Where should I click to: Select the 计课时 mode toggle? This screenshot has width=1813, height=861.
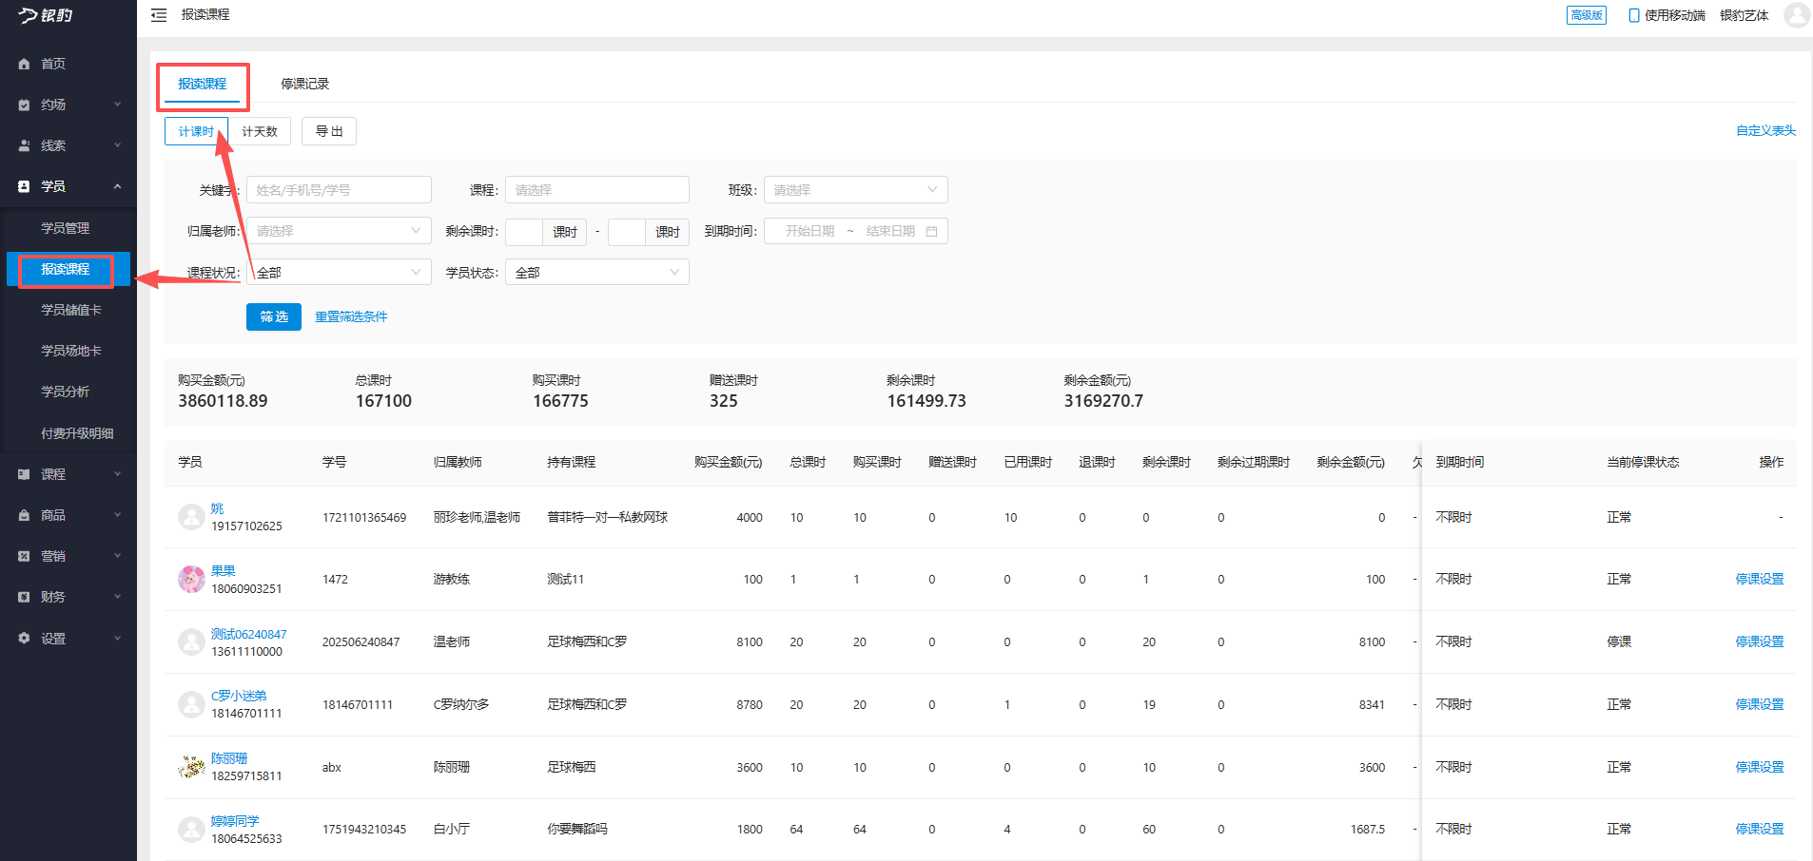click(x=196, y=131)
